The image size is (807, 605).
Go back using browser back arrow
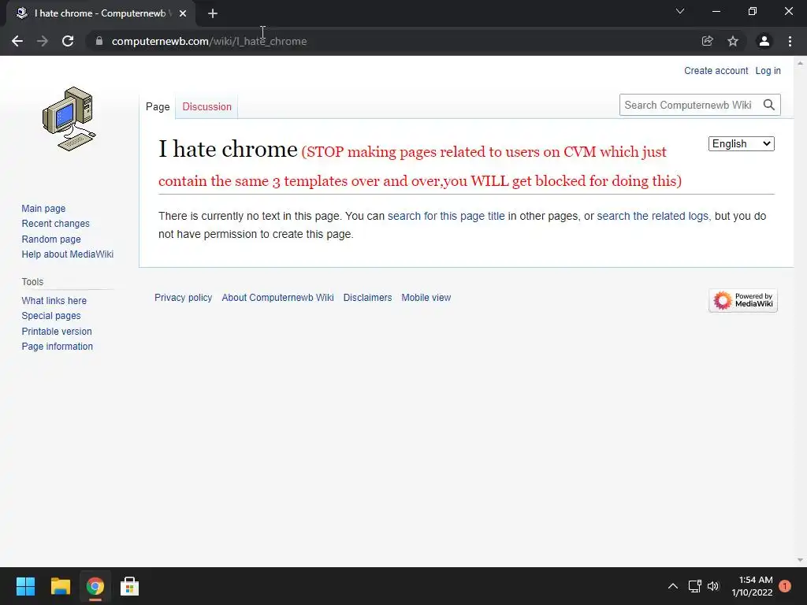pyautogui.click(x=17, y=41)
